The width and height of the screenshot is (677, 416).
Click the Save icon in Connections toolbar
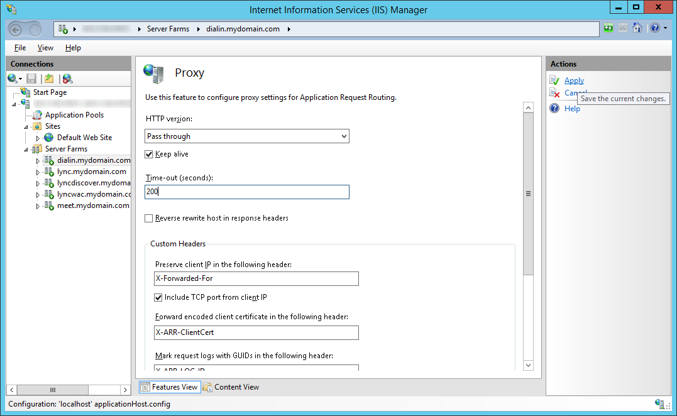click(x=31, y=79)
